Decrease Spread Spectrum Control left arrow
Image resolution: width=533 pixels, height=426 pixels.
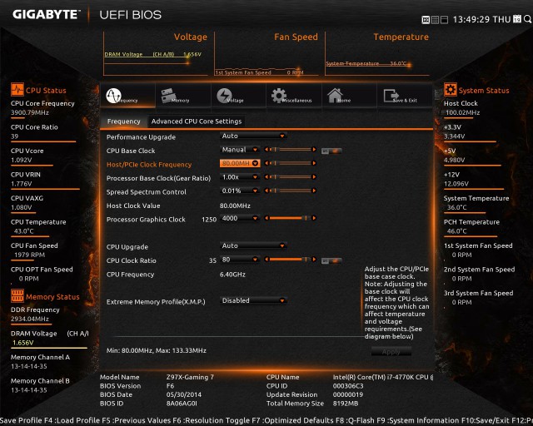(x=266, y=191)
